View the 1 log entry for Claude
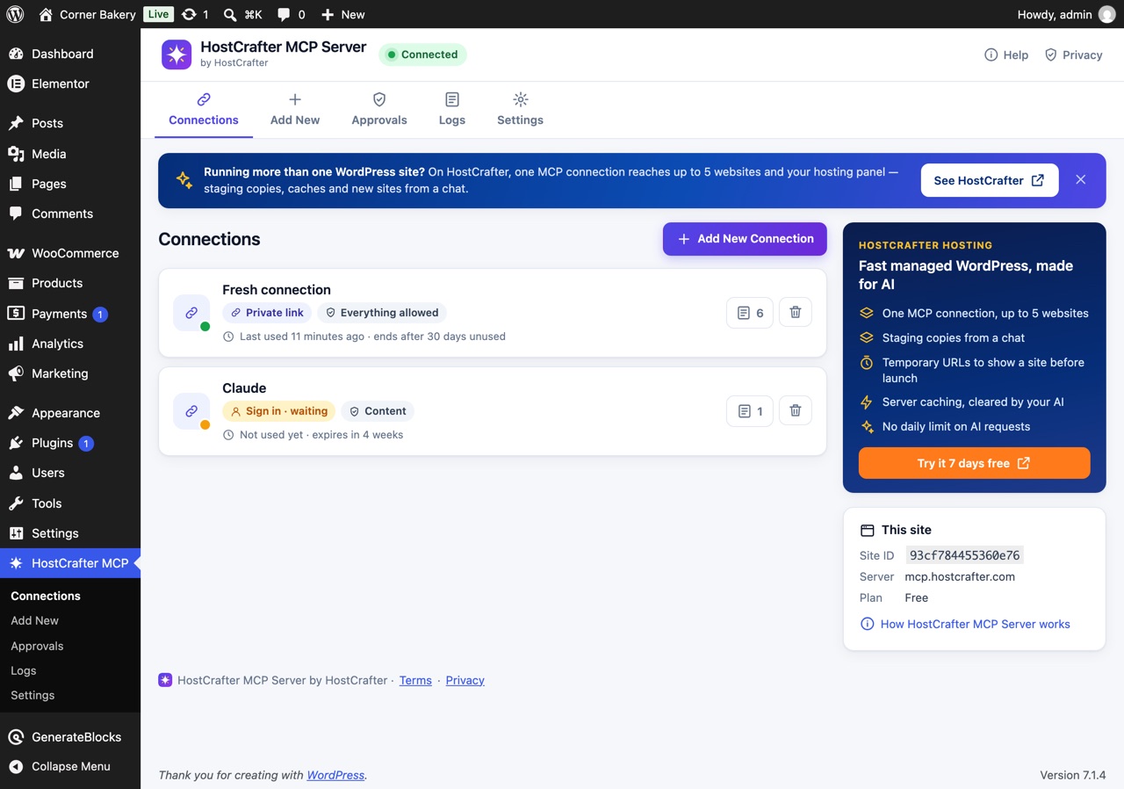Screen dimensions: 1124x789 (750, 410)
